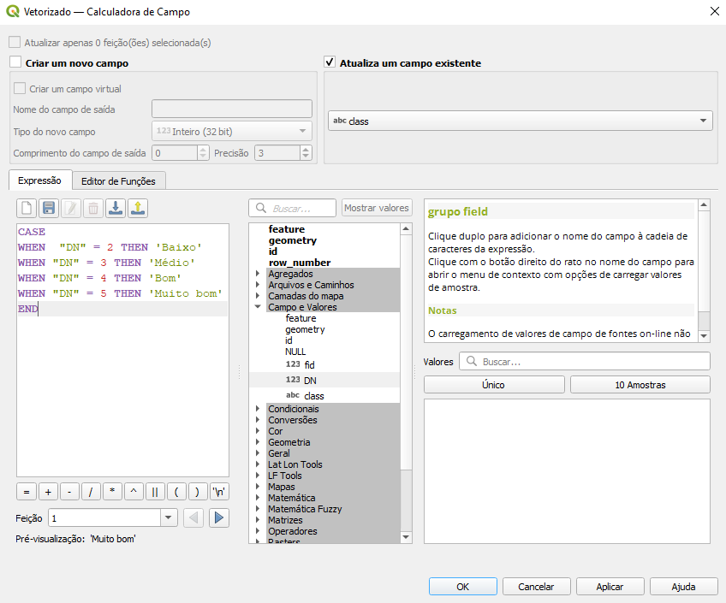This screenshot has height=603, width=726.
Task: Click the delete stored expression trash icon
Action: [93, 208]
